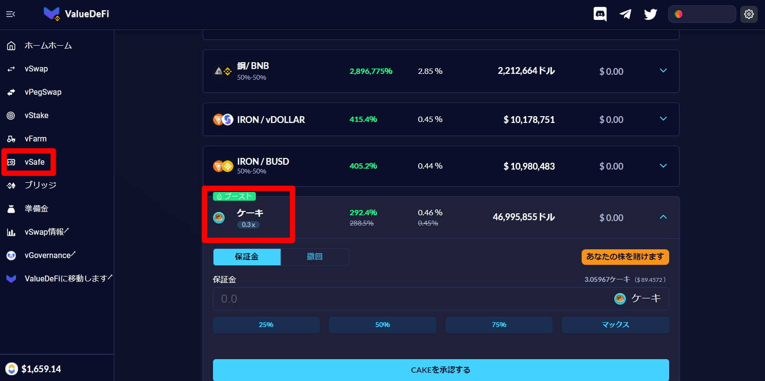Select the 保証金 deposit tab
Viewport: 765px width, 381px height.
pyautogui.click(x=247, y=257)
